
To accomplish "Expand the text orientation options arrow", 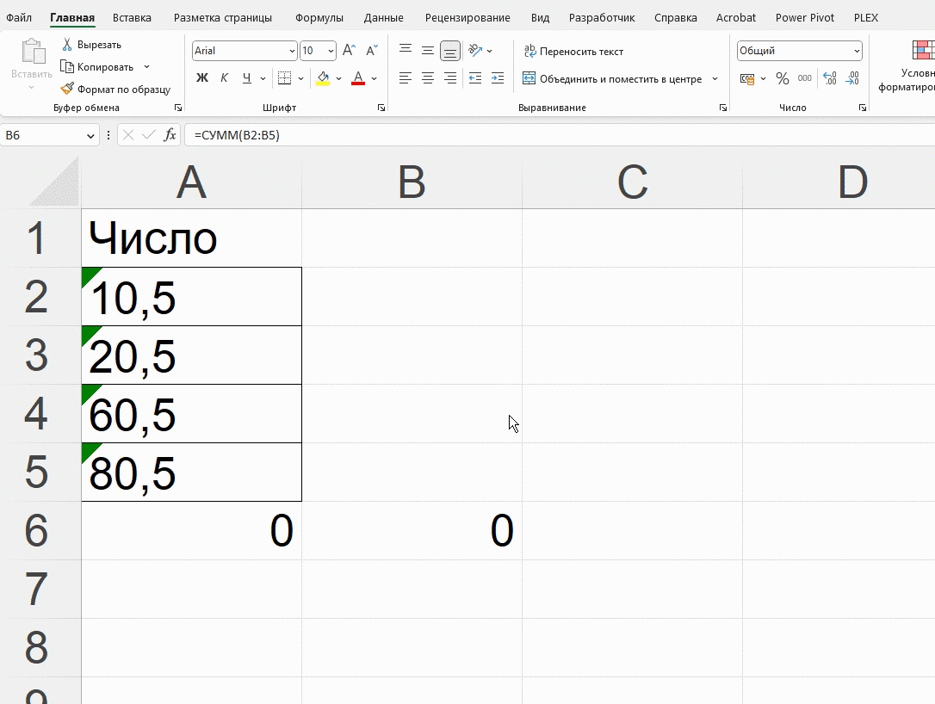I will [x=490, y=52].
